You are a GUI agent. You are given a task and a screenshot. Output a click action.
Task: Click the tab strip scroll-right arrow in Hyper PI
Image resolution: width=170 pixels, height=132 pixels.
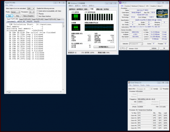pyautogui.click(x=63, y=19)
